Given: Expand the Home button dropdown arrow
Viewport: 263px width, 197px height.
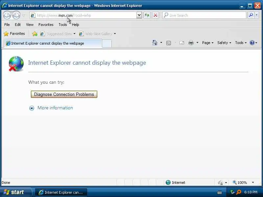Looking at the screenshot, I should pos(161,43).
